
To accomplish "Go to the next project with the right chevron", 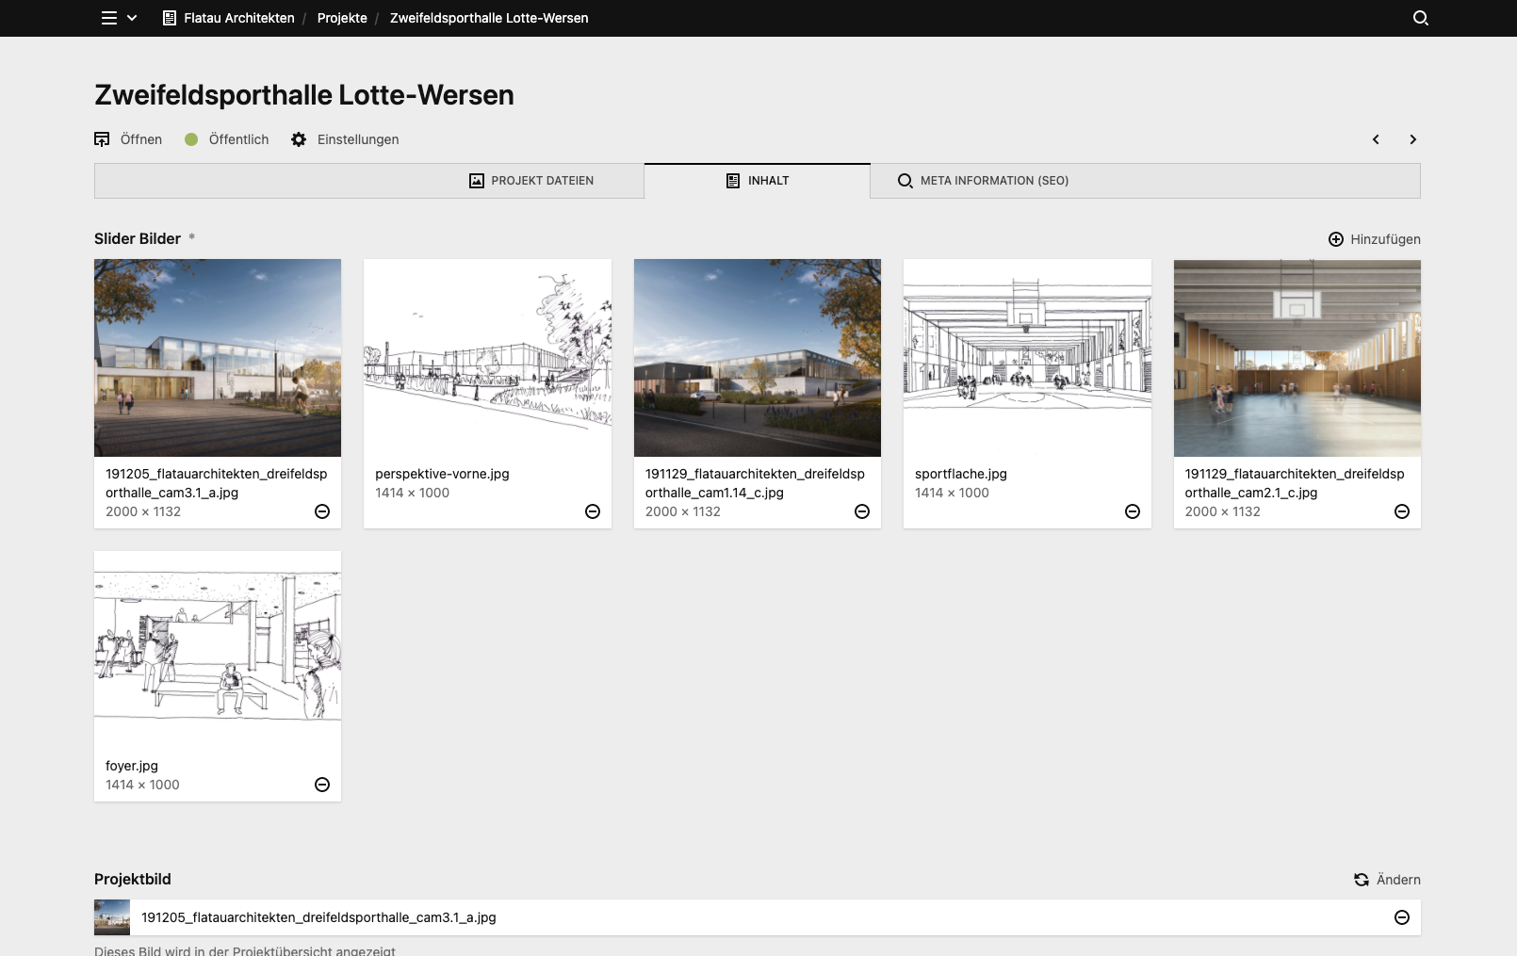I will 1412,138.
